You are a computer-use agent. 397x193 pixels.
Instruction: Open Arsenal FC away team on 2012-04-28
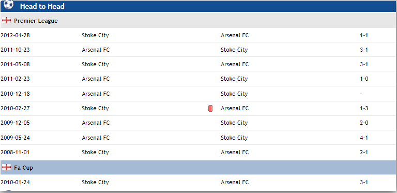pyautogui.click(x=235, y=35)
